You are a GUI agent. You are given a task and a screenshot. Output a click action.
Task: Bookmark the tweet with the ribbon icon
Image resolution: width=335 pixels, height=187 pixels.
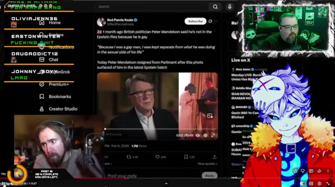pos(186,157)
